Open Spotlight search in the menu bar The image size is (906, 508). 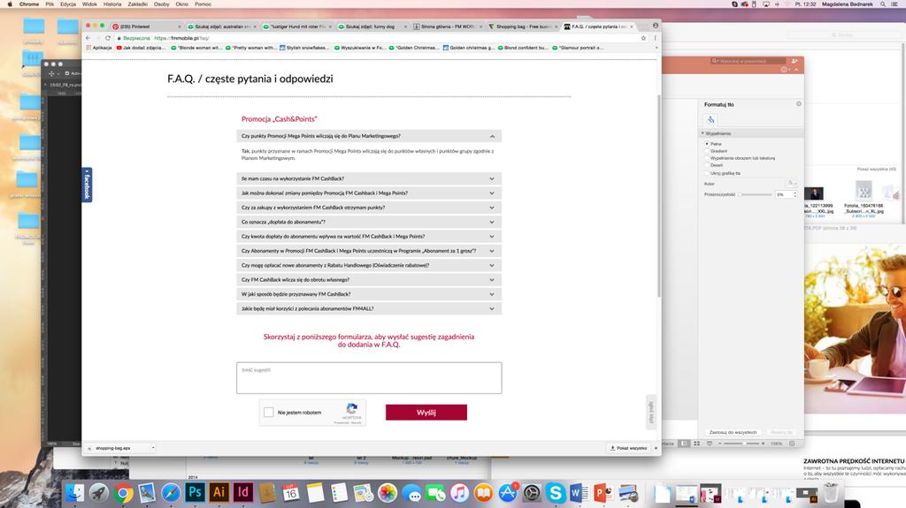tap(883, 4)
